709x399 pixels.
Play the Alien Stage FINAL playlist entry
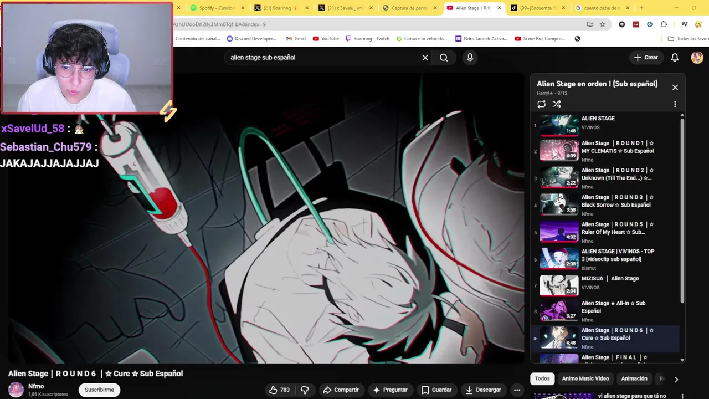point(605,357)
